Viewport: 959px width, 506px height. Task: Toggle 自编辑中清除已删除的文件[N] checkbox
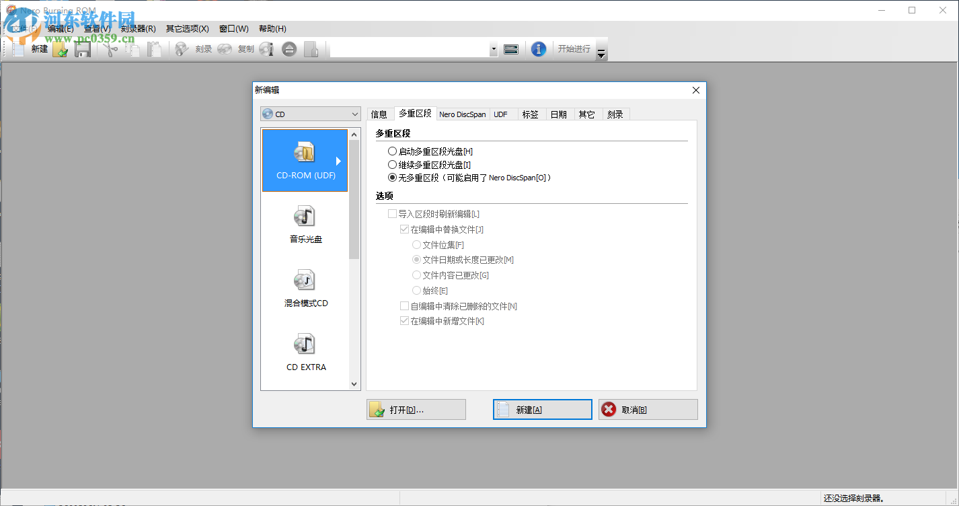[459, 306]
